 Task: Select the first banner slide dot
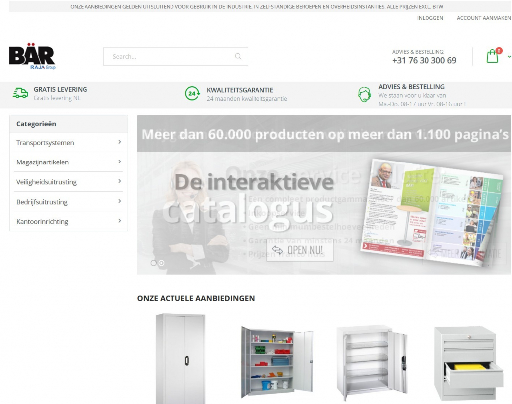(154, 263)
